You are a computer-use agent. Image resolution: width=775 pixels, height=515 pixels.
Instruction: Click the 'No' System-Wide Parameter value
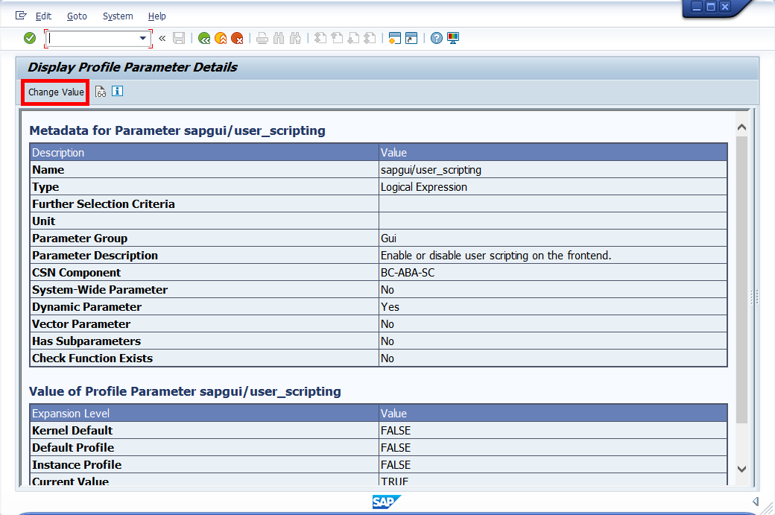553,290
